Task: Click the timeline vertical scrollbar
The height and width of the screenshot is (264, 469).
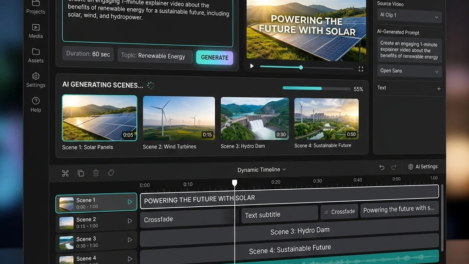Action: (x=442, y=218)
